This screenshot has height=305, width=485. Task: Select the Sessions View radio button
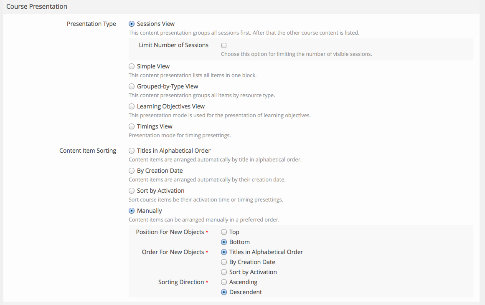132,24
